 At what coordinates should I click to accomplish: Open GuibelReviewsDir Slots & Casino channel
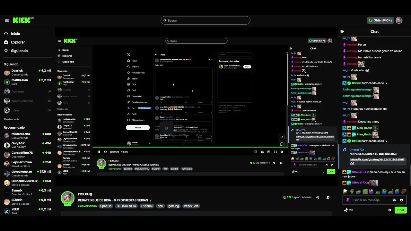27,183
